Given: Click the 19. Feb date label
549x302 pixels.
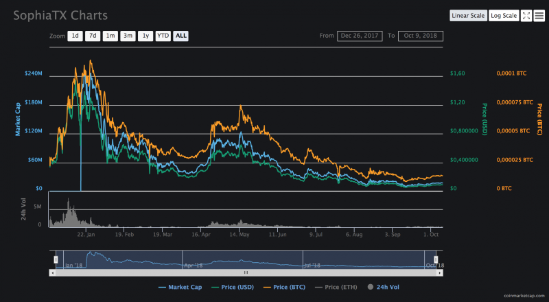Looking at the screenshot, I should coord(124,234).
